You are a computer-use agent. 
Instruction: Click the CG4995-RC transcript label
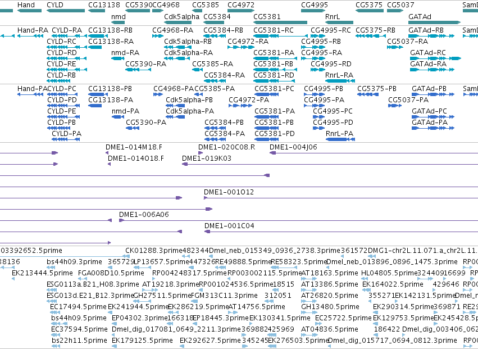click(331, 30)
